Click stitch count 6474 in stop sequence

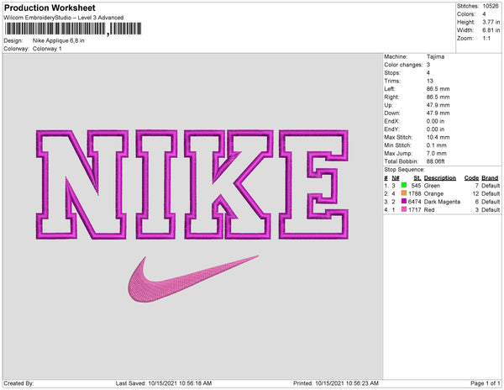tap(415, 202)
